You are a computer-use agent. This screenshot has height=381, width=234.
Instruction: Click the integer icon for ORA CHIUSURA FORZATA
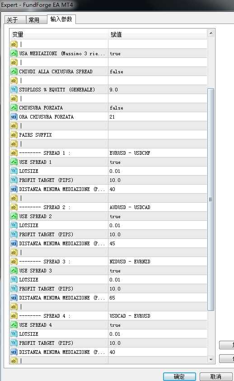point(14,117)
